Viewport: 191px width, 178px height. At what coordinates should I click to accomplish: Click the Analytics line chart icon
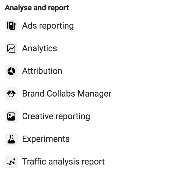pyautogui.click(x=11, y=49)
